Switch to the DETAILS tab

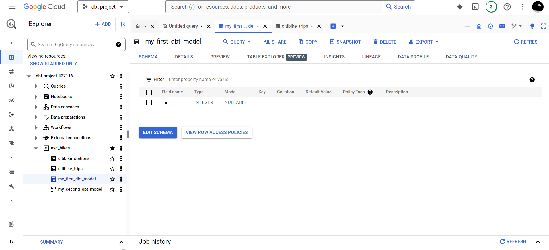(184, 57)
